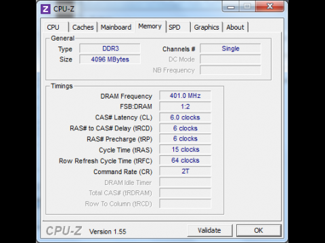The width and height of the screenshot is (325, 243).
Task: Select the Memory tab
Action: pos(150,26)
